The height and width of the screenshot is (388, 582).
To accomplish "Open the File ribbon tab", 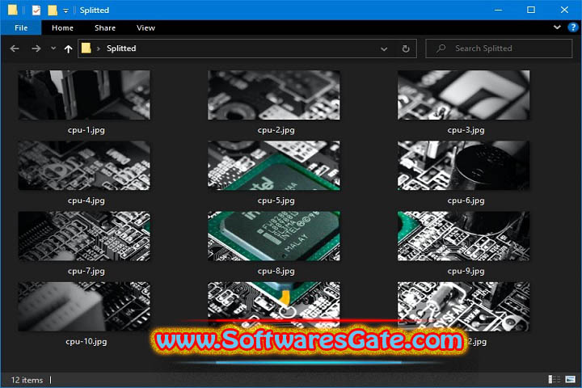I will (21, 27).
